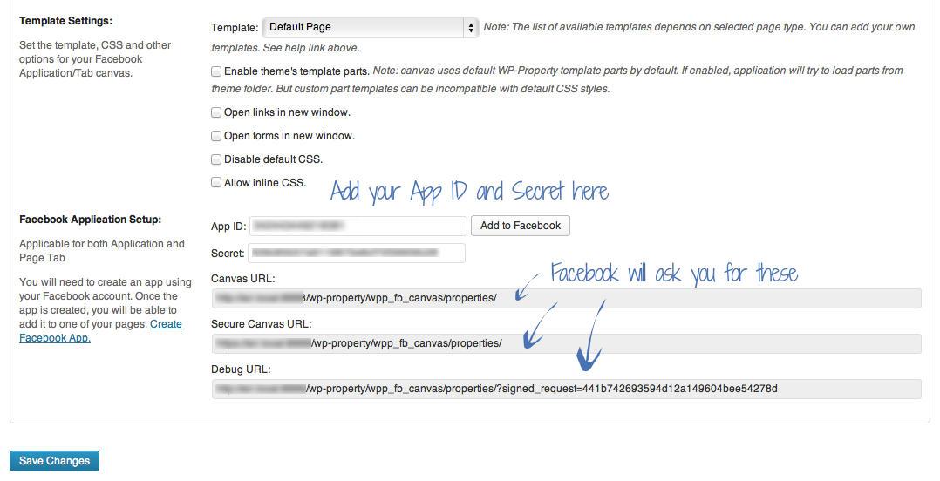Click the Save Changes button

55,461
